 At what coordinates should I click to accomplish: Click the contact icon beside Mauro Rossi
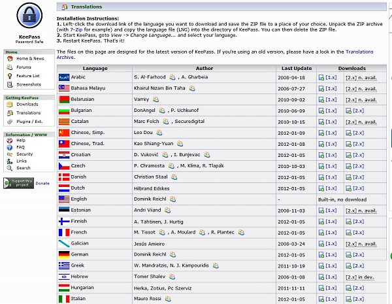168,299
